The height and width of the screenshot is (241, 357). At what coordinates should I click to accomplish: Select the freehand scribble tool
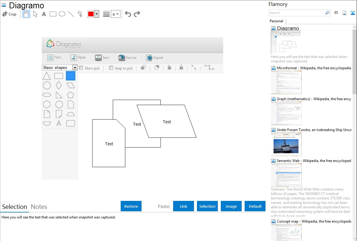tap(80, 14)
